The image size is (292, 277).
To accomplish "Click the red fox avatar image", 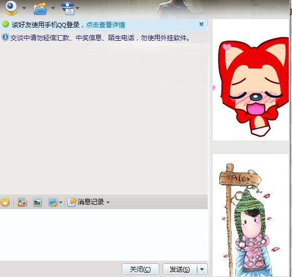I will [251, 80].
